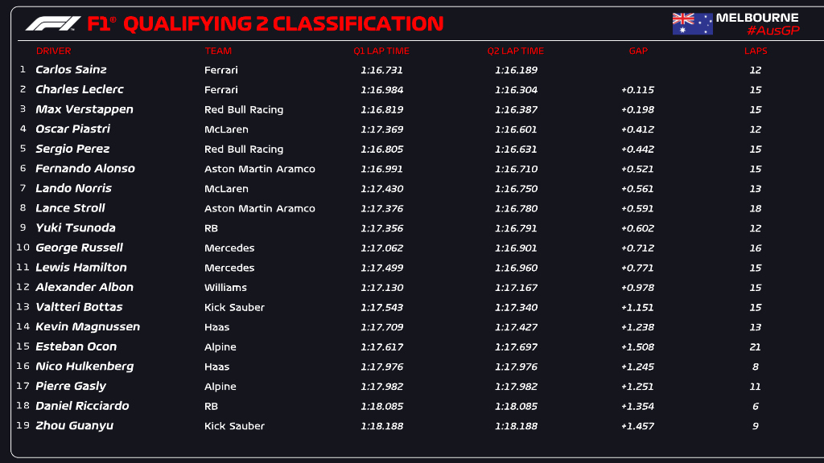The width and height of the screenshot is (824, 463).
Task: Click Lewis Hamilton's name
Action: (x=81, y=268)
